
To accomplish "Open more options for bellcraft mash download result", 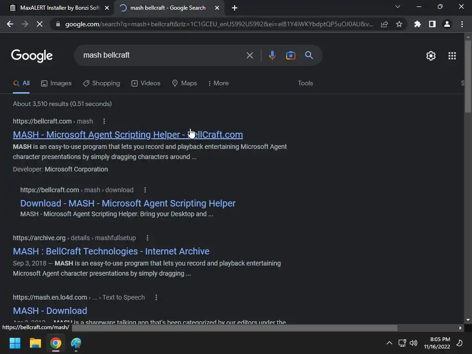I will (145, 190).
